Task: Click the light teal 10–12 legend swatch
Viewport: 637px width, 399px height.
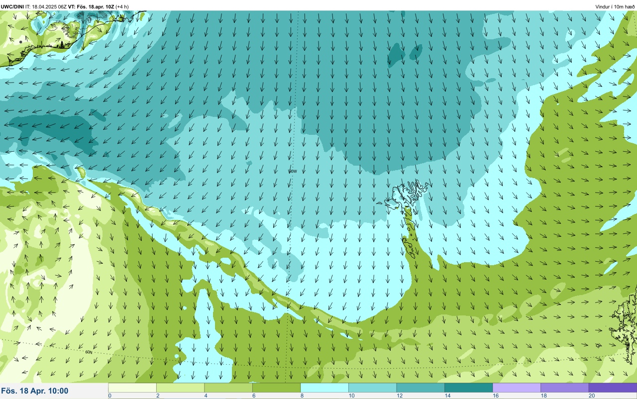Action: click(x=372, y=388)
